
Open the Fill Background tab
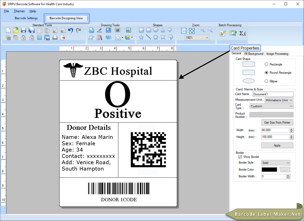[x=254, y=54]
